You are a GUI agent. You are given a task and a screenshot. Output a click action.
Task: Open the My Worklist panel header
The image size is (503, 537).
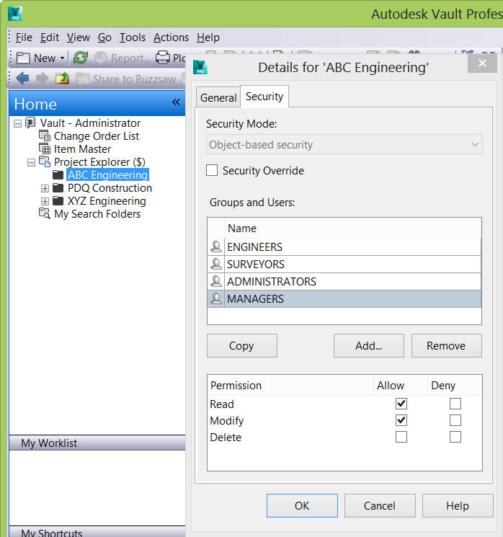97,443
